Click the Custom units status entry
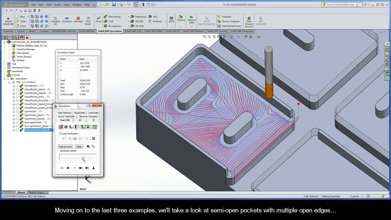Image resolution: width=391 pixels, height=220 pixels. [354, 196]
